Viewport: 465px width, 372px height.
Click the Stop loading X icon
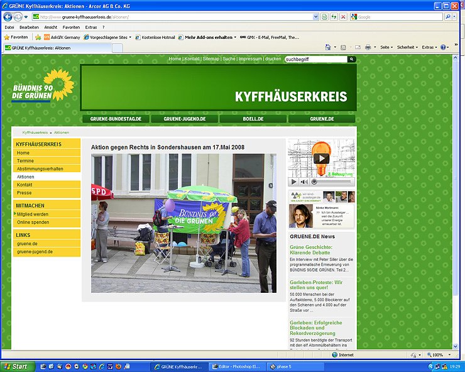click(x=343, y=16)
